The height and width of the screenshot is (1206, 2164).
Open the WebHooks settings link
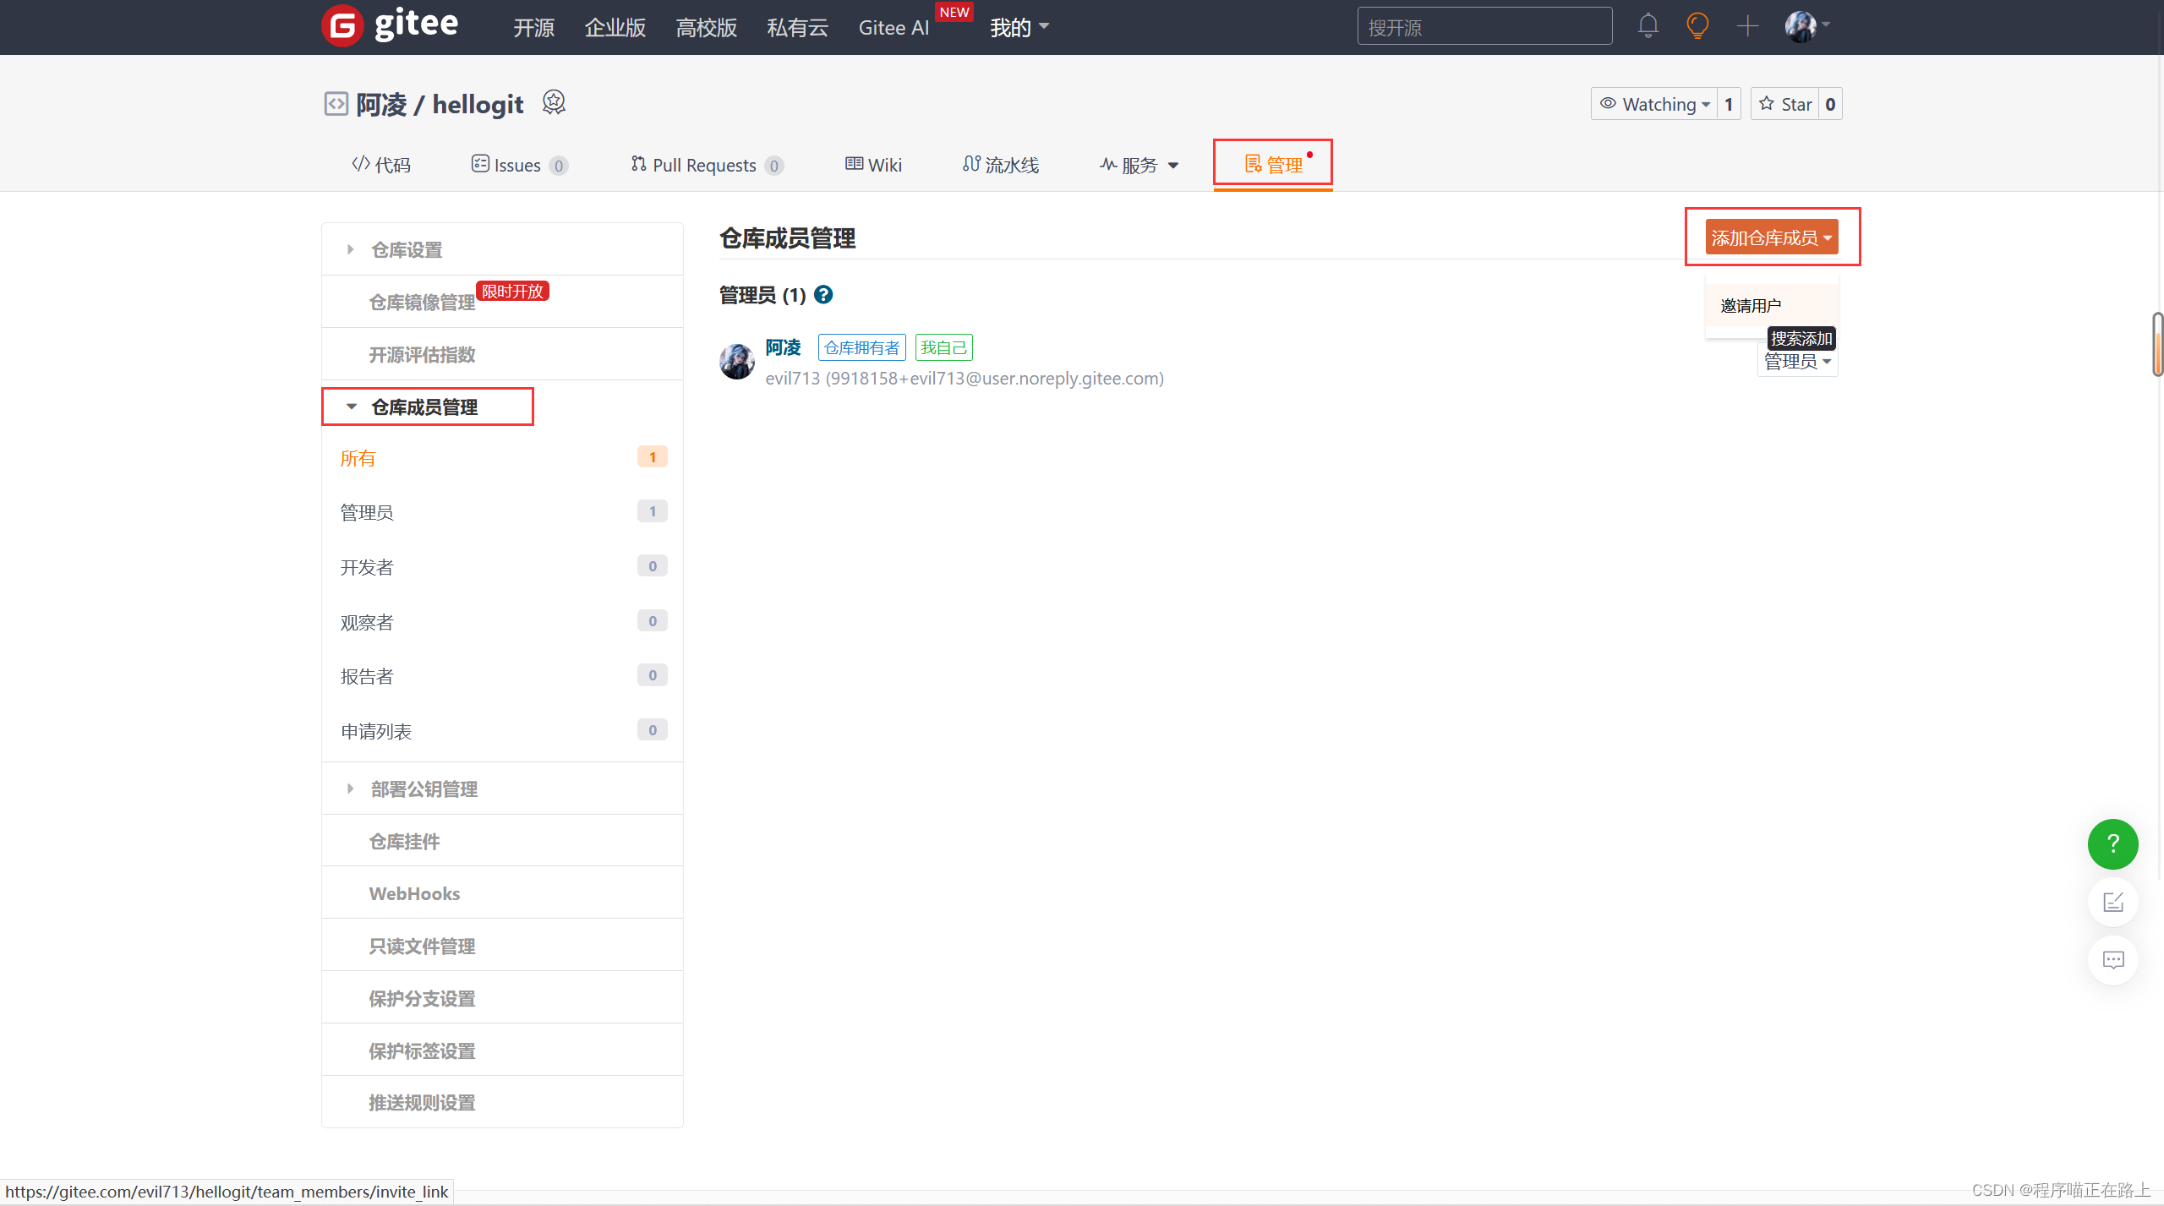pos(414,894)
